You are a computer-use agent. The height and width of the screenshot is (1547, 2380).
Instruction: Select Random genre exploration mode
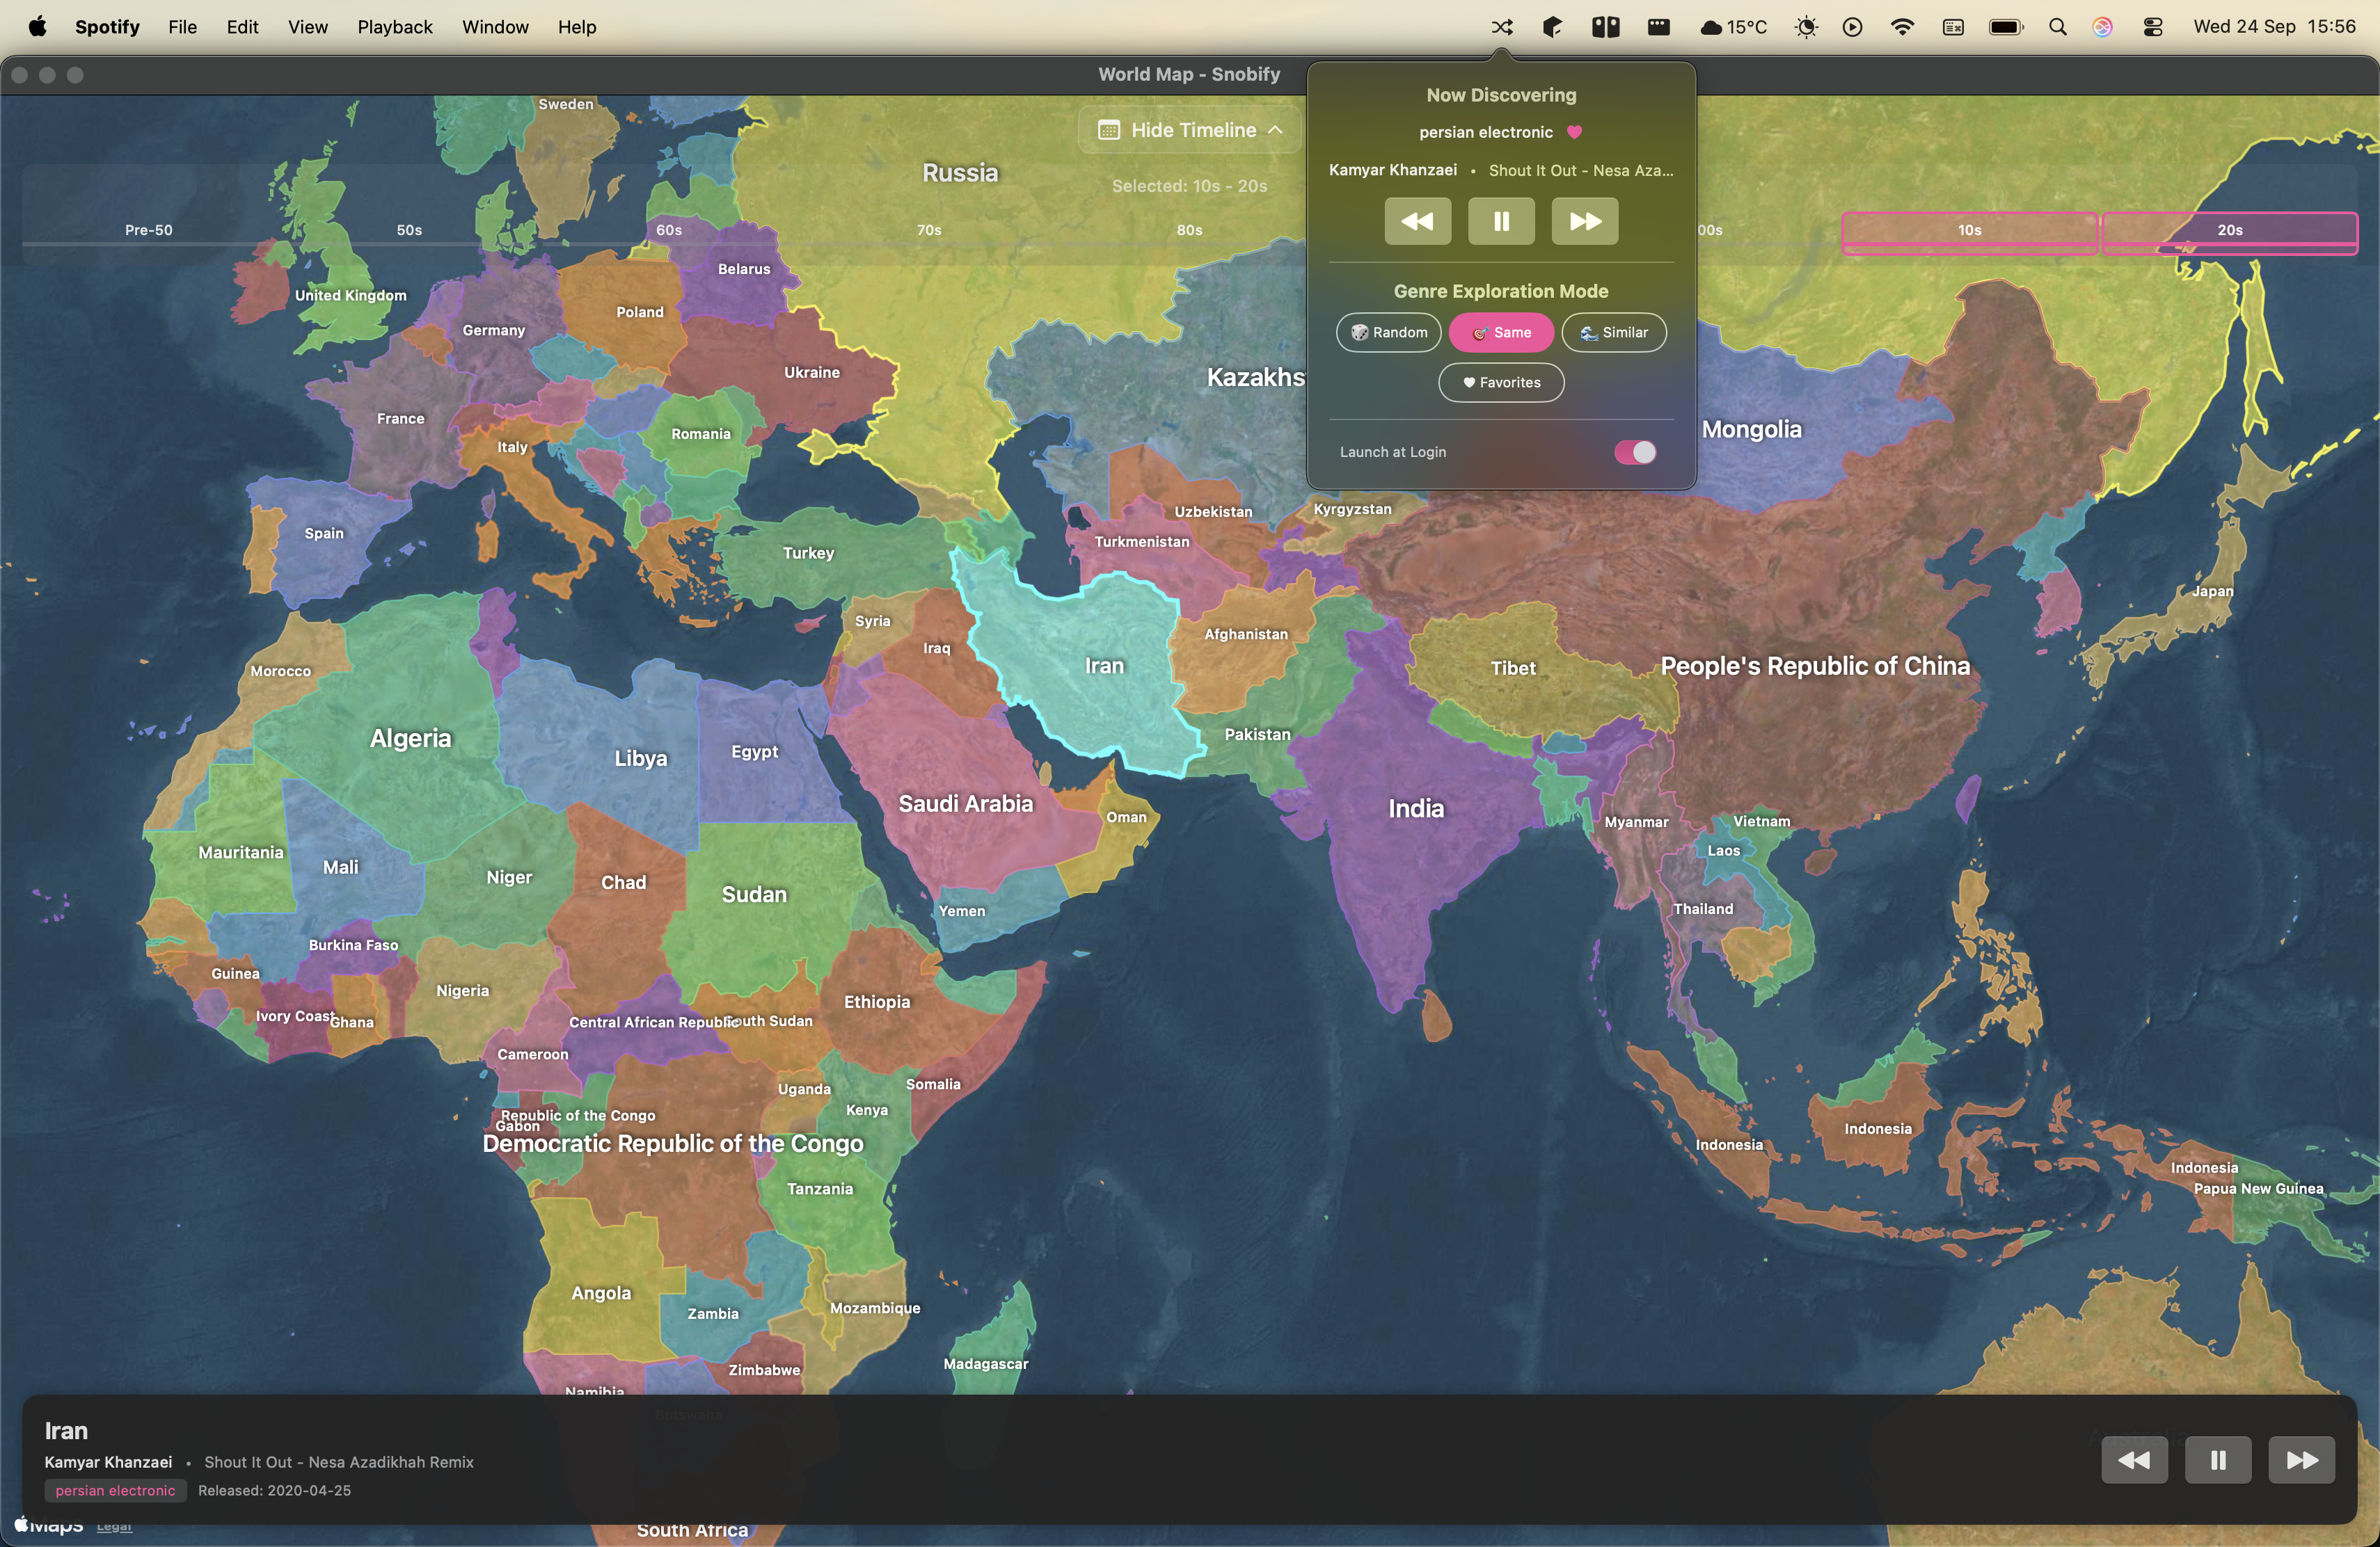tap(1388, 332)
